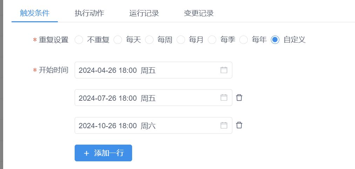This screenshot has width=355, height=169.
Task: Click the 2024-07-26 18:00 date field
Action: tap(153, 98)
